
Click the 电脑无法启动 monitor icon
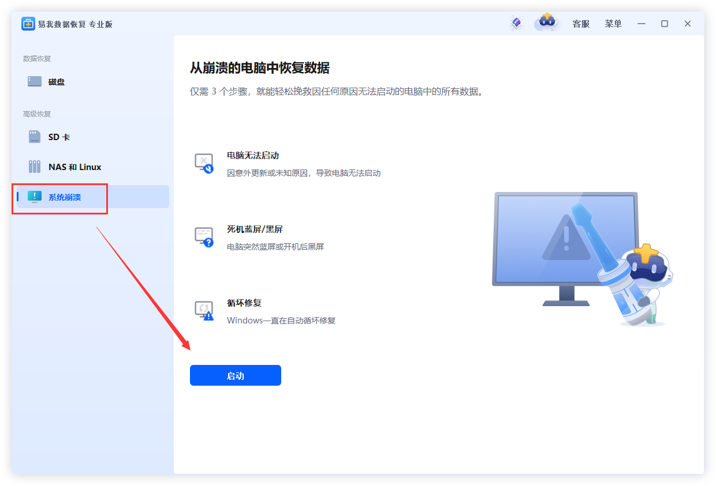pyautogui.click(x=203, y=163)
